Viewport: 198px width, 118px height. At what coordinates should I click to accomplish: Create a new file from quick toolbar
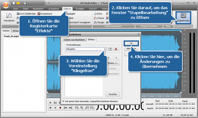coord(14,3)
